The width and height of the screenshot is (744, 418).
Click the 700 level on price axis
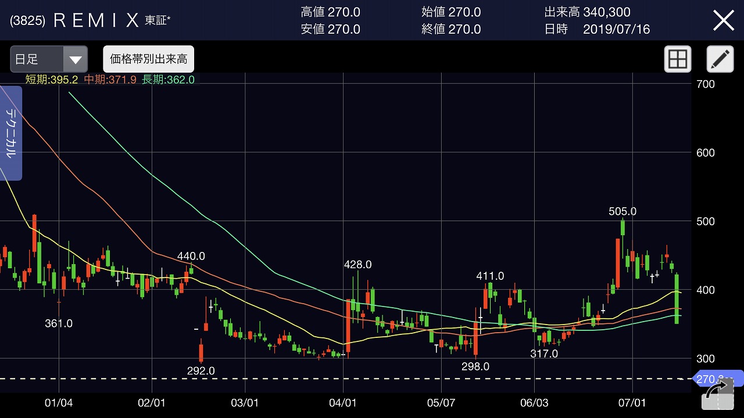(705, 84)
